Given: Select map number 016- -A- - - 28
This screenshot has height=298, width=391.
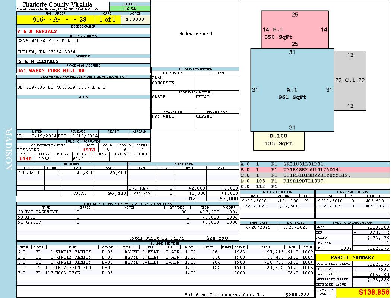Looking at the screenshot, I should point(59,19).
